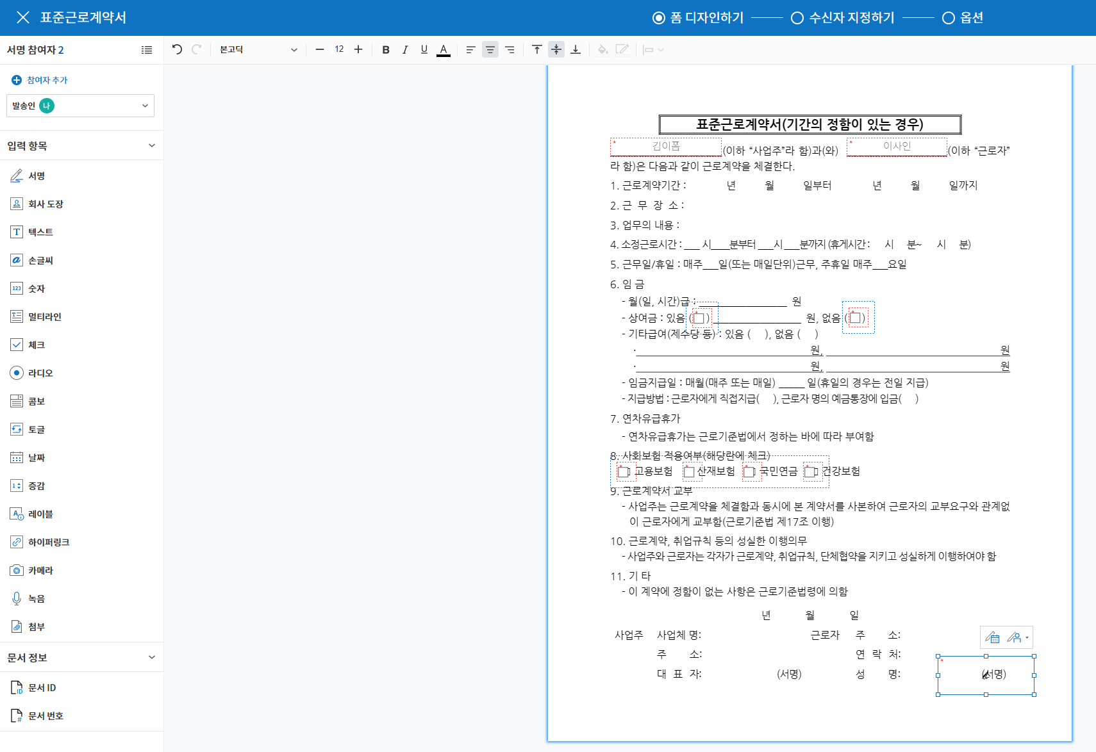The height and width of the screenshot is (752, 1096).
Task: Undo the last action
Action: 178,49
